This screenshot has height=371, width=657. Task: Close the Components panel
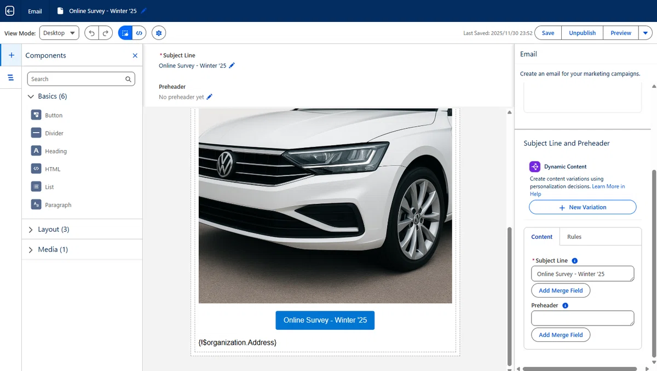pos(135,55)
